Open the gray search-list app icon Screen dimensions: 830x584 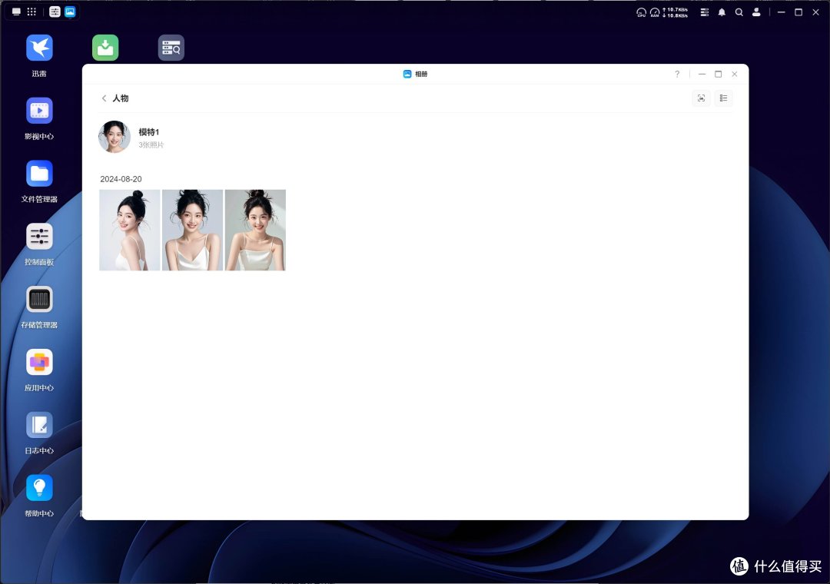tap(171, 48)
